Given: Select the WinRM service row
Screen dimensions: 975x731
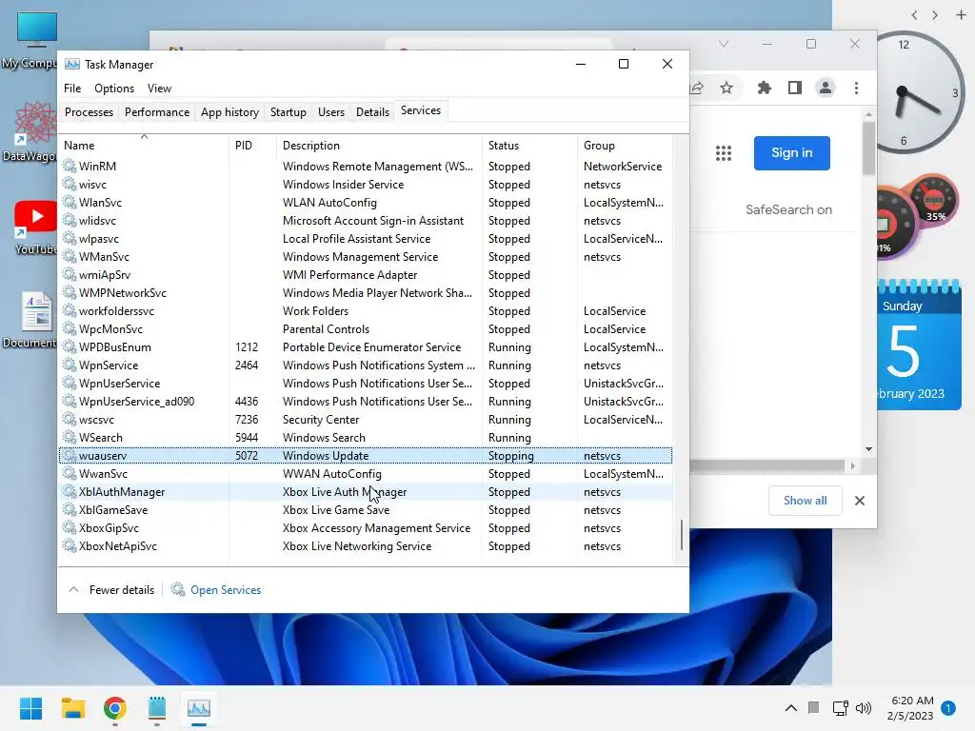Looking at the screenshot, I should coord(366,166).
